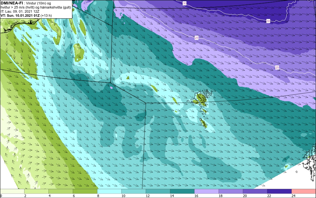Click the 30 contour label touching the top map edge
The height and width of the screenshot is (198, 316).
coord(185,3)
